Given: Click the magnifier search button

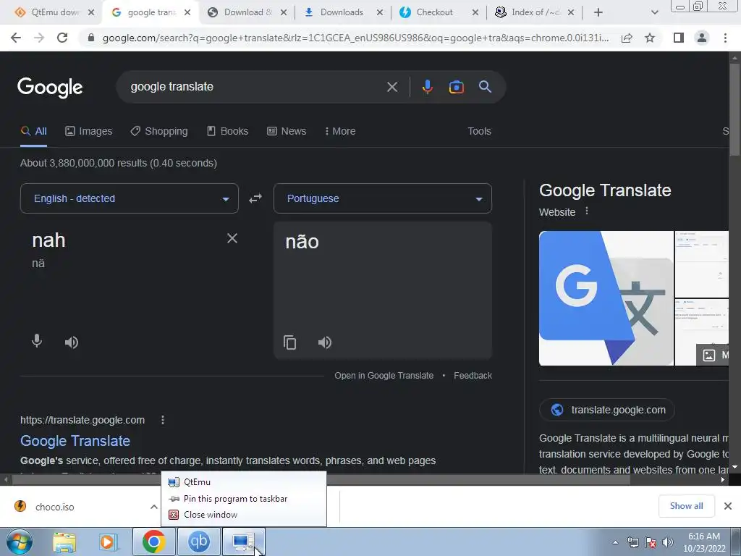Looking at the screenshot, I should point(485,87).
